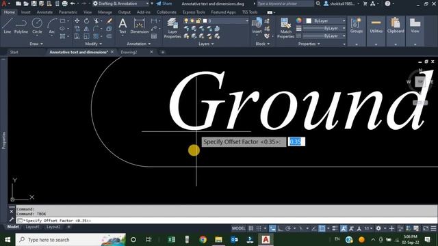Select the multiline Text tool
Screen dimensions: 438x246
pyautogui.click(x=123, y=26)
